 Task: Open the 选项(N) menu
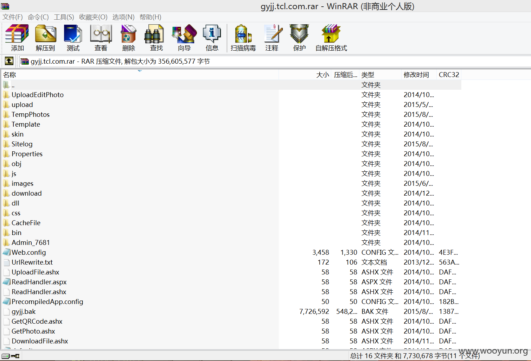(123, 17)
